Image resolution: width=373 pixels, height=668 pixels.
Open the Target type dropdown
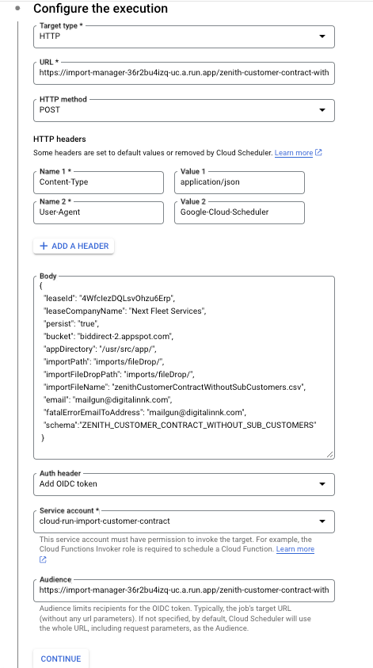pos(184,36)
